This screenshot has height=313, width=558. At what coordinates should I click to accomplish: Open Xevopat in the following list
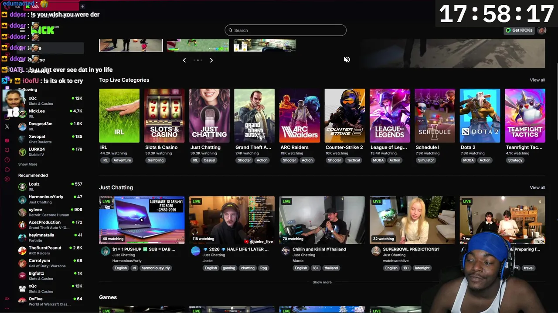pos(50,139)
